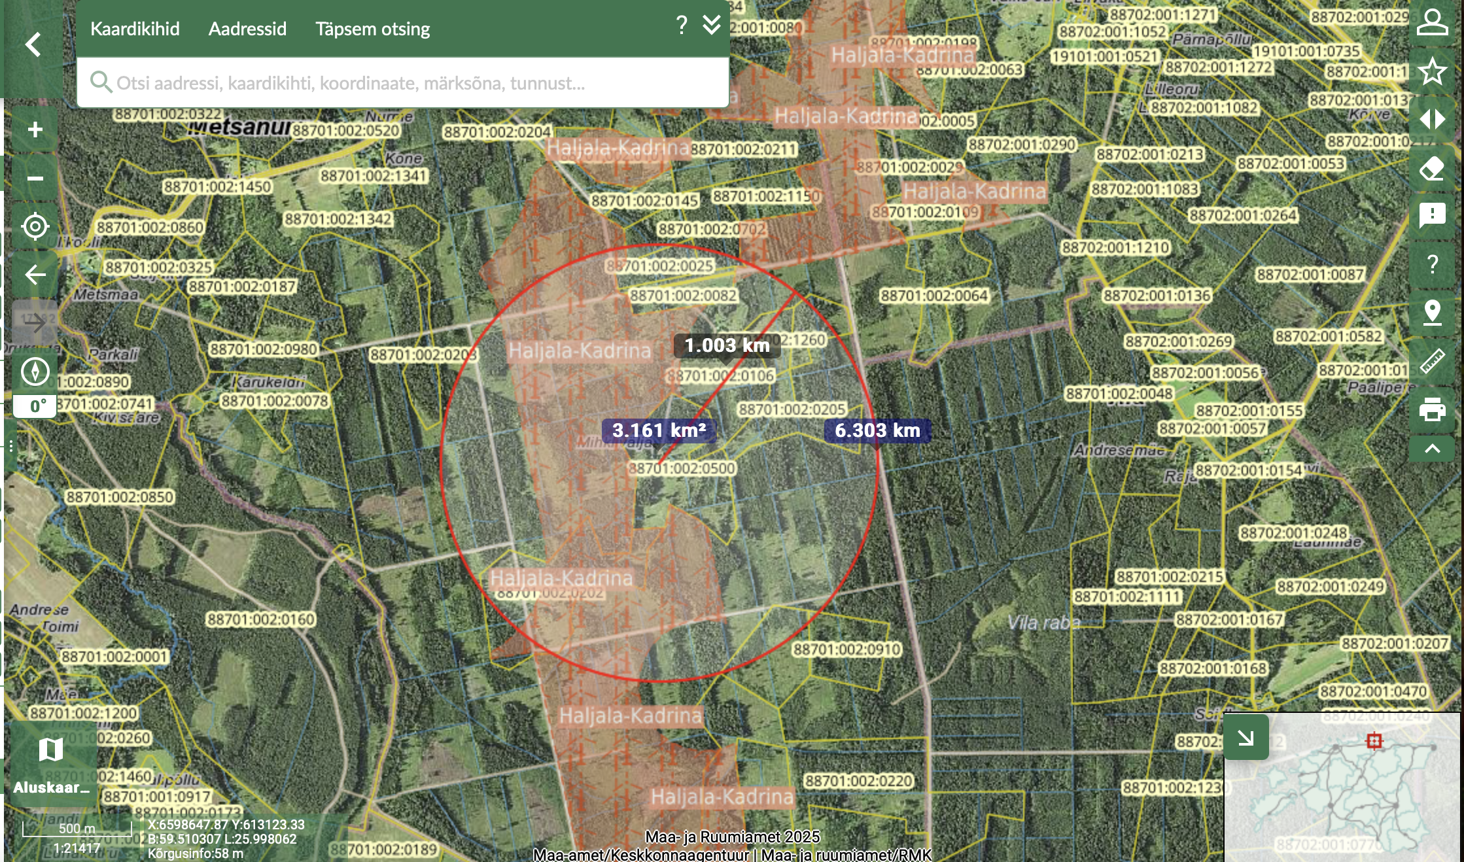This screenshot has height=862, width=1464.
Task: Collapse the overview minimap with arrow button
Action: 1246,738
